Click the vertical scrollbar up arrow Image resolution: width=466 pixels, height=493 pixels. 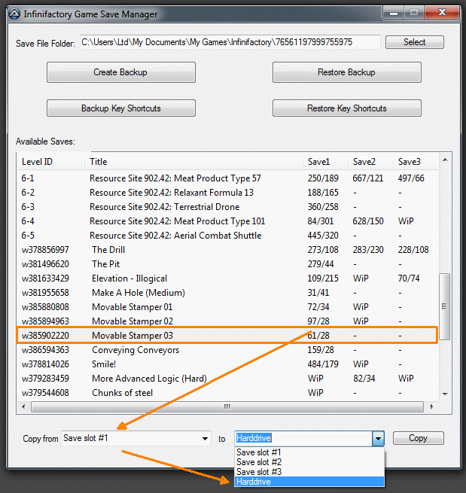(445, 160)
